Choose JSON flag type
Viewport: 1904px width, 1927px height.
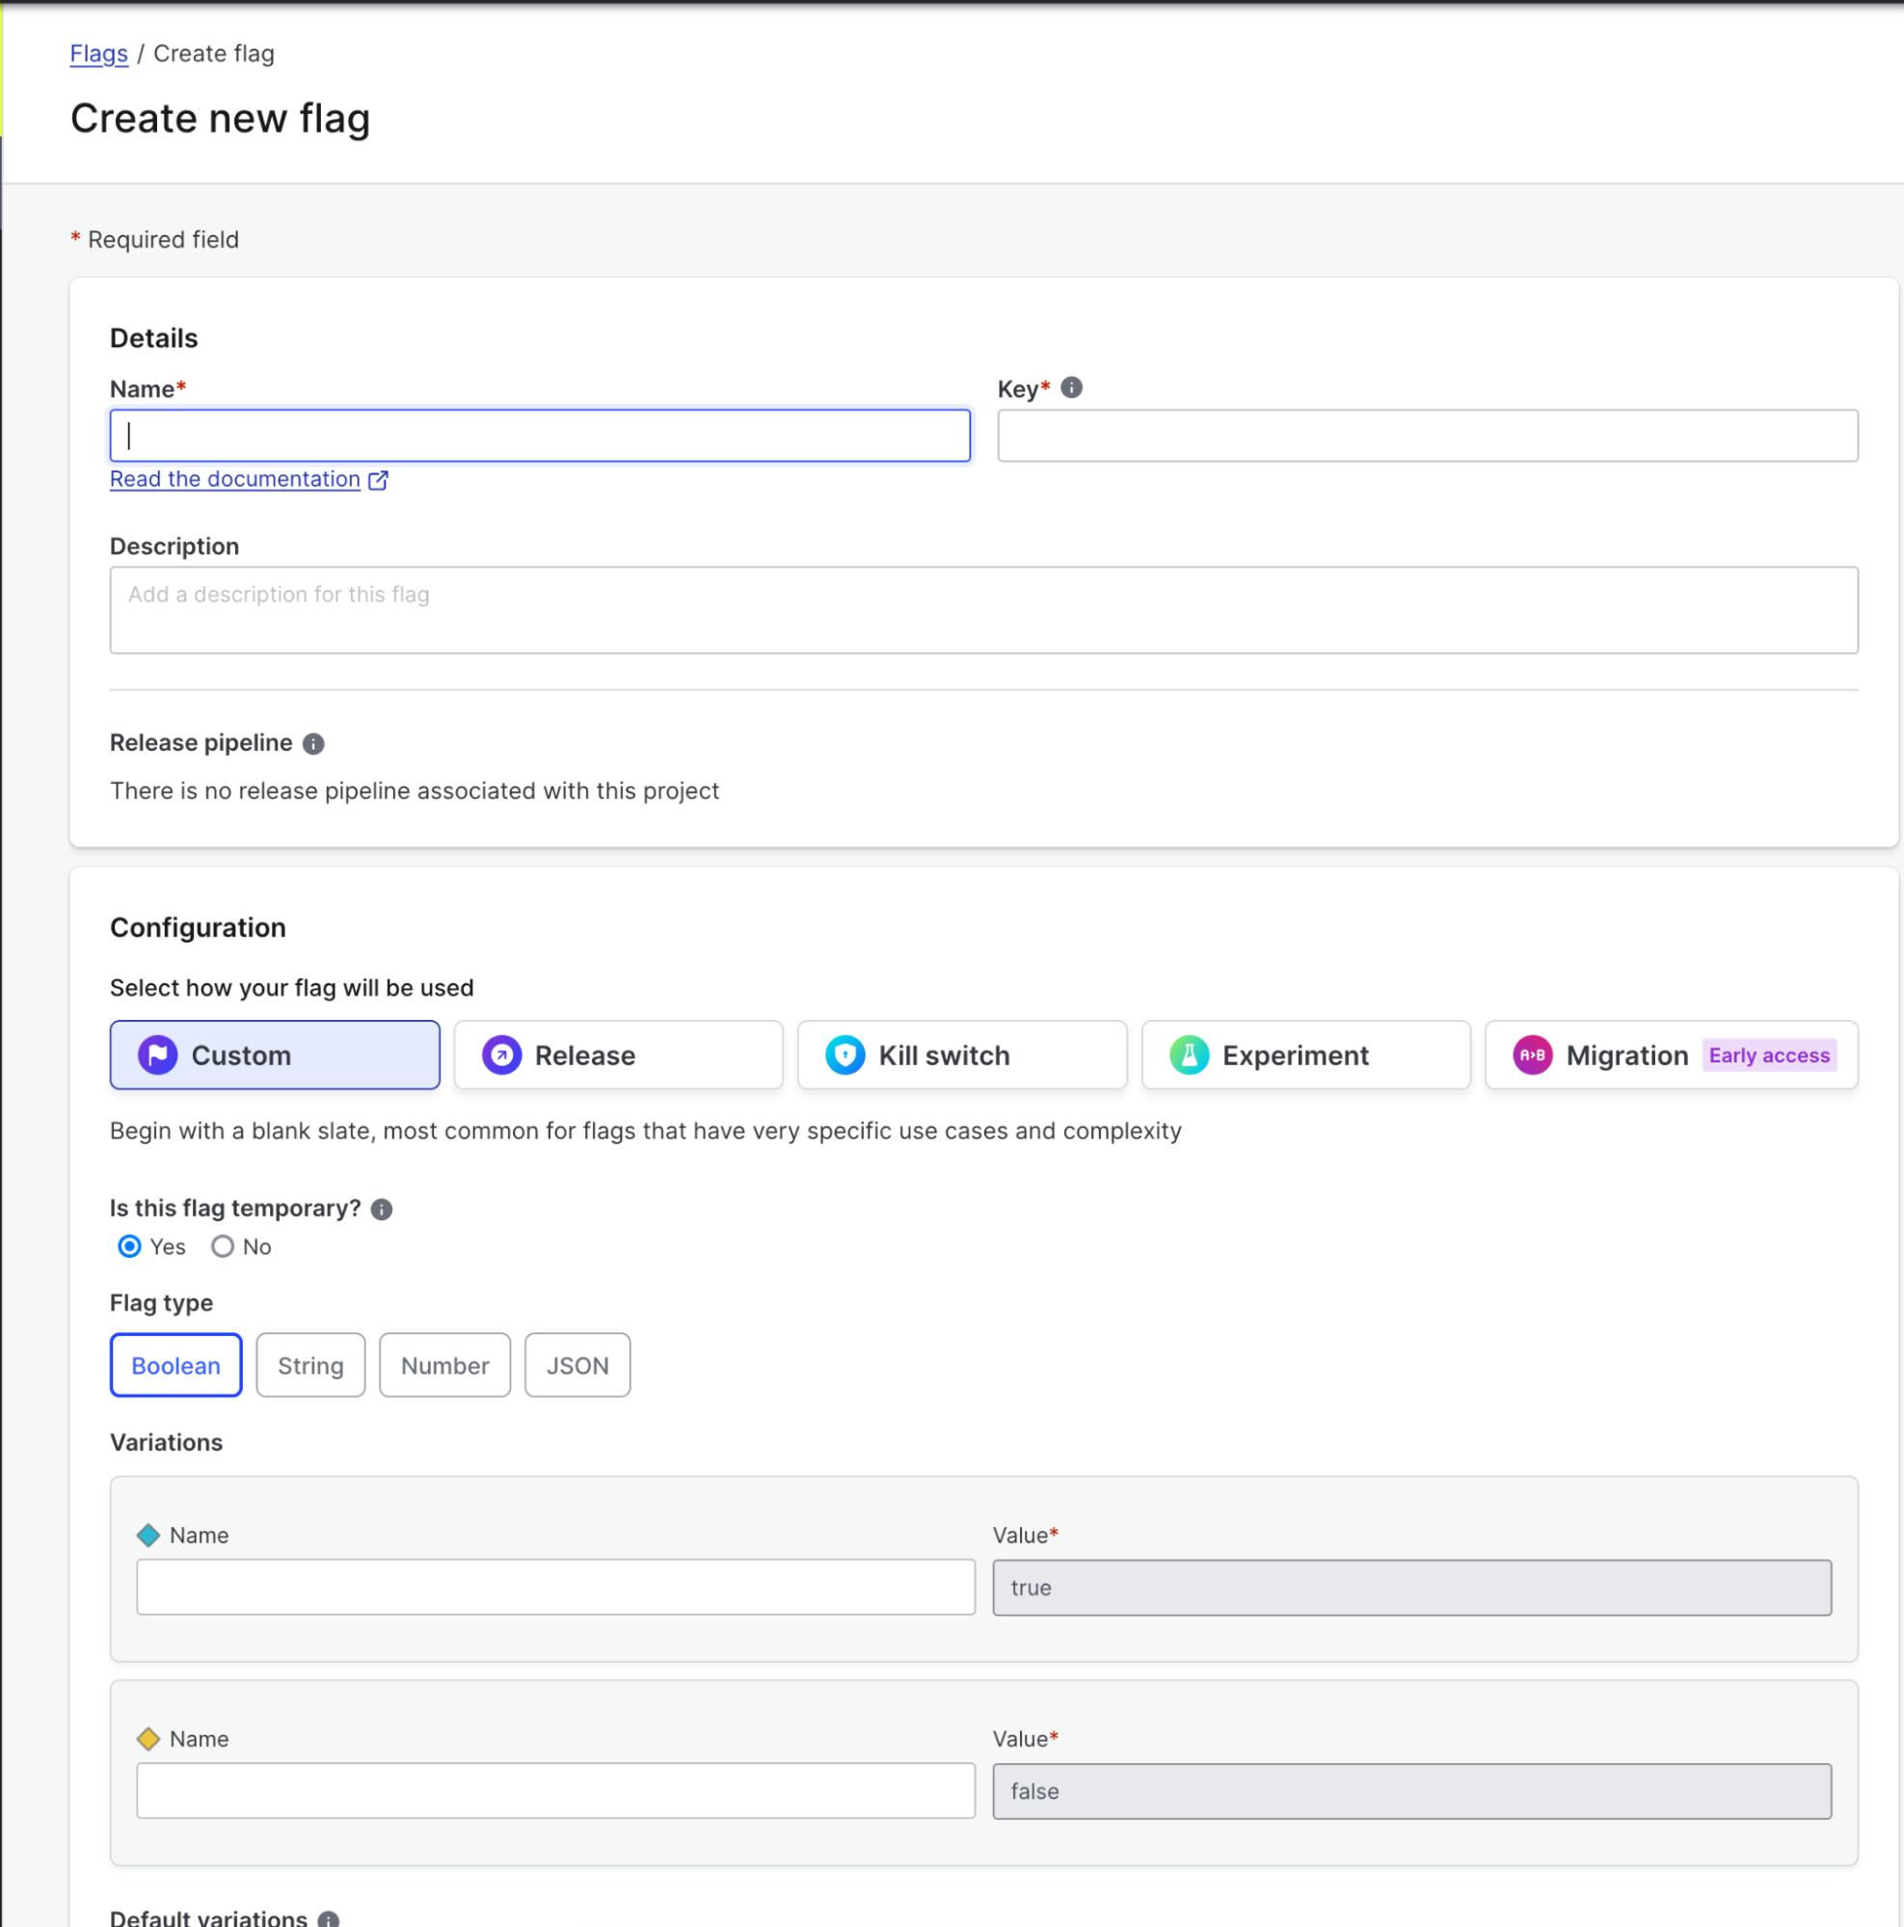point(577,1365)
